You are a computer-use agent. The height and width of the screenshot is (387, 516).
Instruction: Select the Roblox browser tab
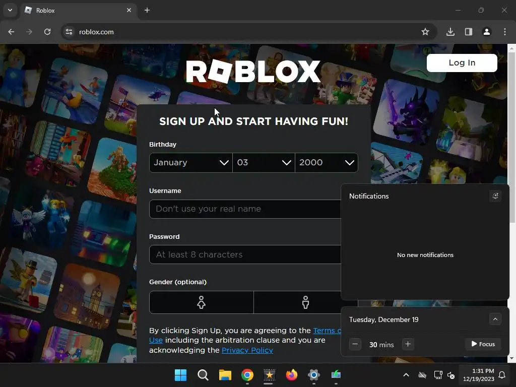tap(79, 11)
